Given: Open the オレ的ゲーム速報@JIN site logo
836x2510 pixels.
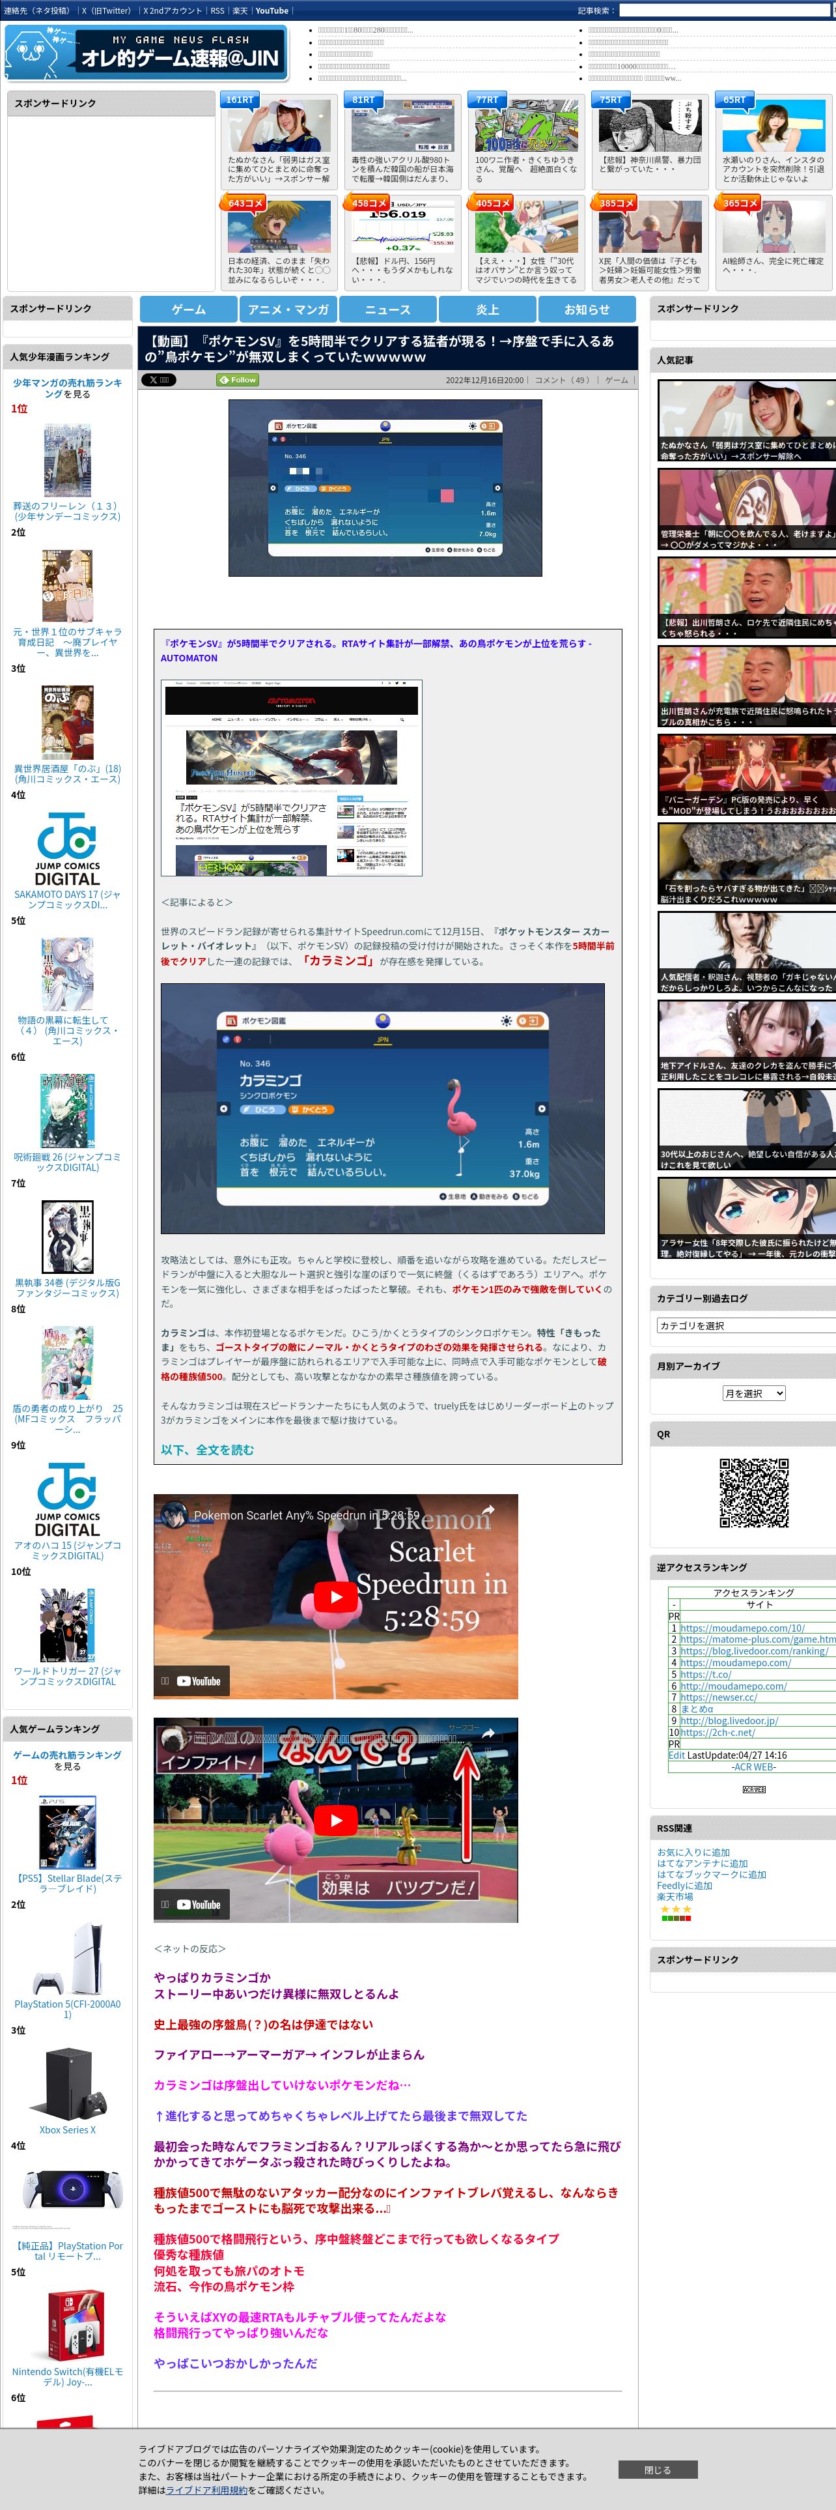Looking at the screenshot, I should tap(146, 51).
